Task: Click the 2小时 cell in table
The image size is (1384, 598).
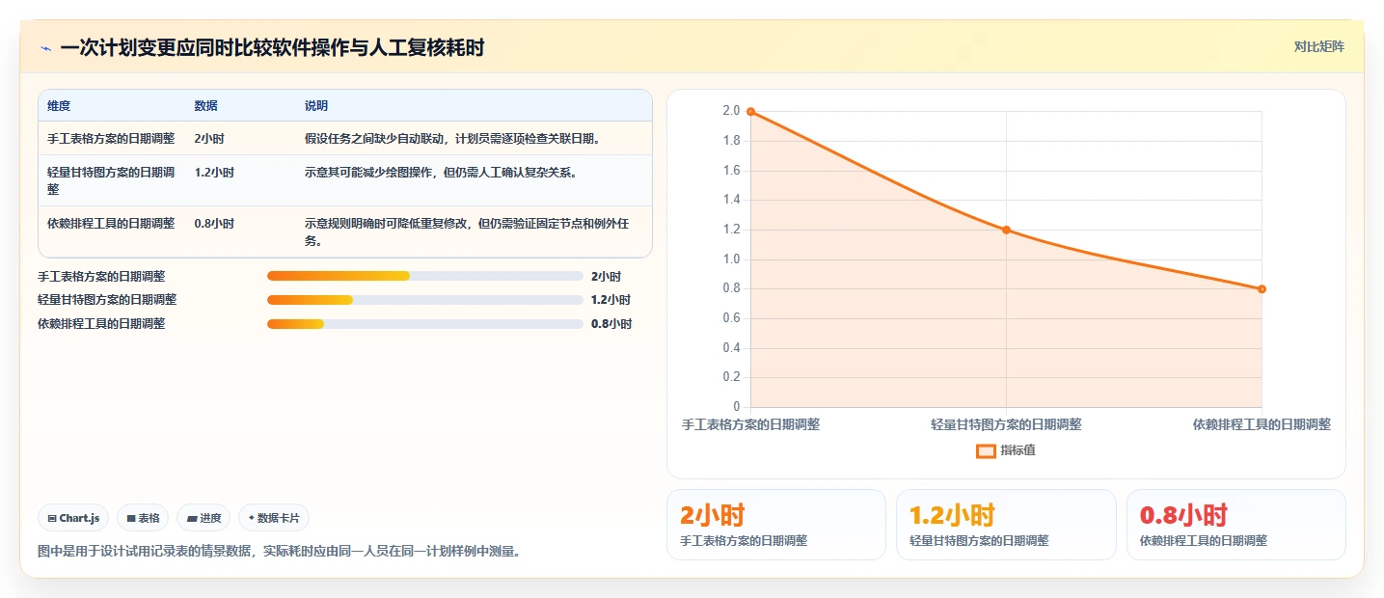Action: coord(209,138)
